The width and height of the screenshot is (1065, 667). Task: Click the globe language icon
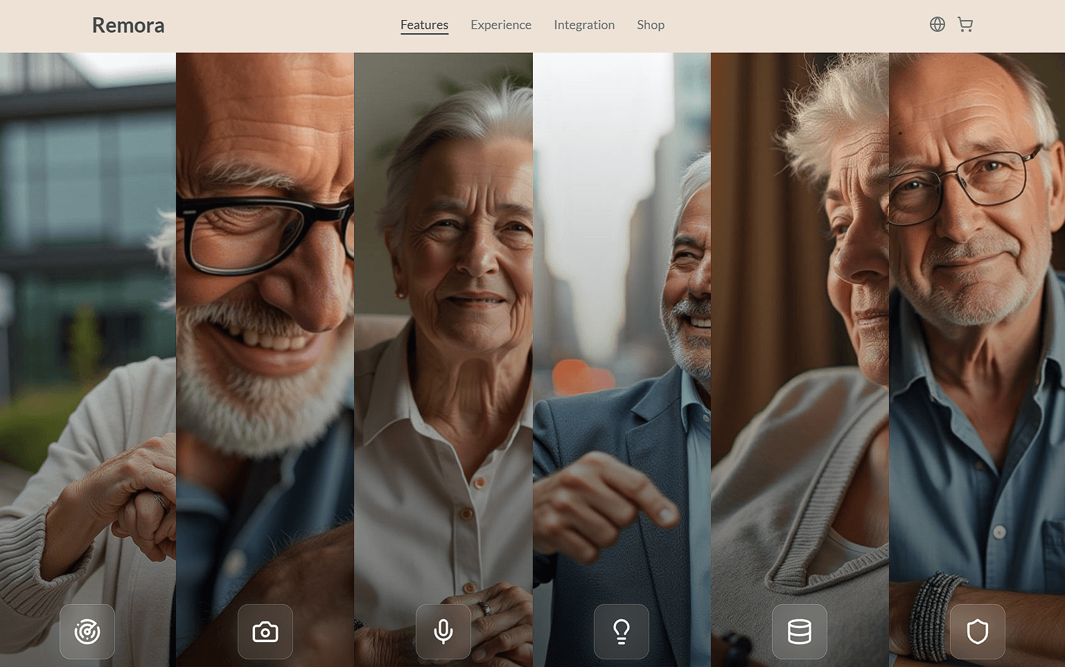click(938, 25)
